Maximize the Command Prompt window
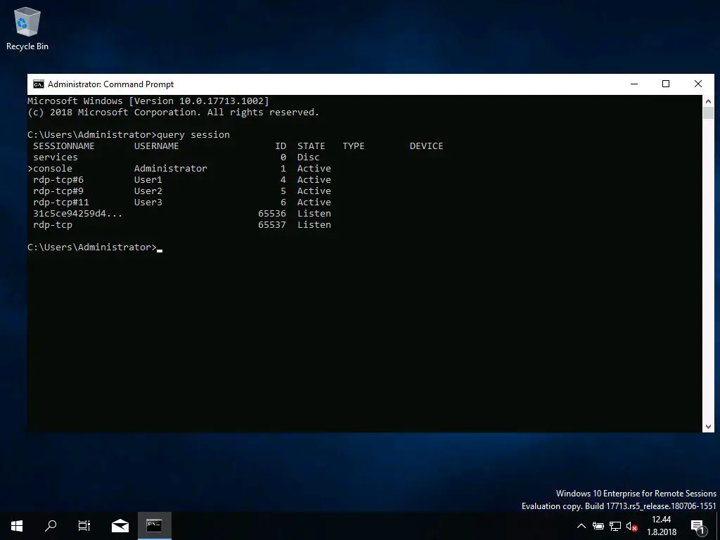 pyautogui.click(x=666, y=84)
